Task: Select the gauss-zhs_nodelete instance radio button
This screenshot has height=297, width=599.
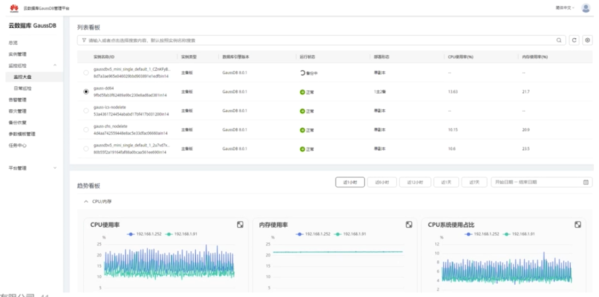Action: pos(86,130)
